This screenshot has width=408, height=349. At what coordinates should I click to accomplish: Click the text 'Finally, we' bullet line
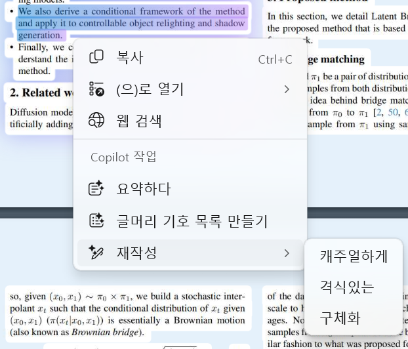point(41,47)
